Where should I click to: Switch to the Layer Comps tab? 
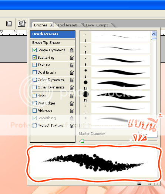pyautogui.click(x=97, y=25)
